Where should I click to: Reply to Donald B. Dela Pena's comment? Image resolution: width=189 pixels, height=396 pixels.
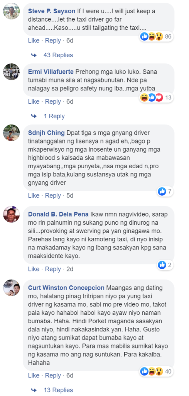coord(53,269)
